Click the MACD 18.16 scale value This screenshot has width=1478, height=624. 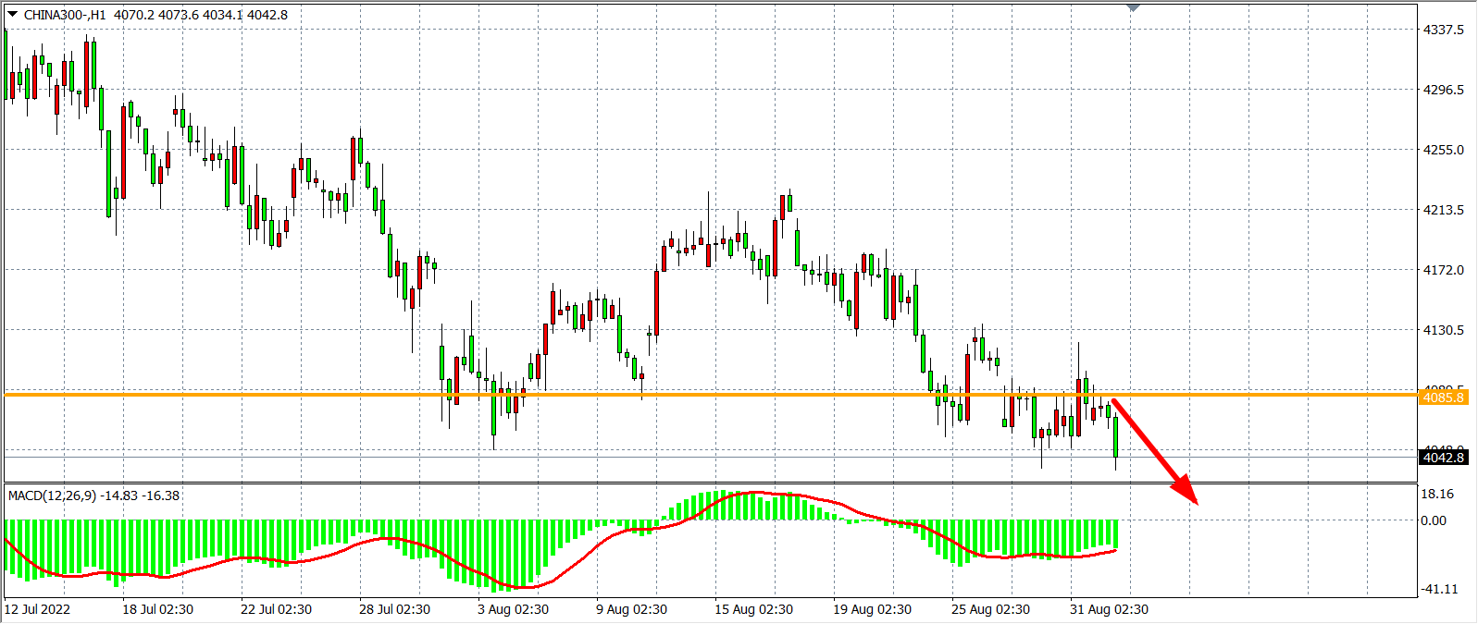(1436, 494)
